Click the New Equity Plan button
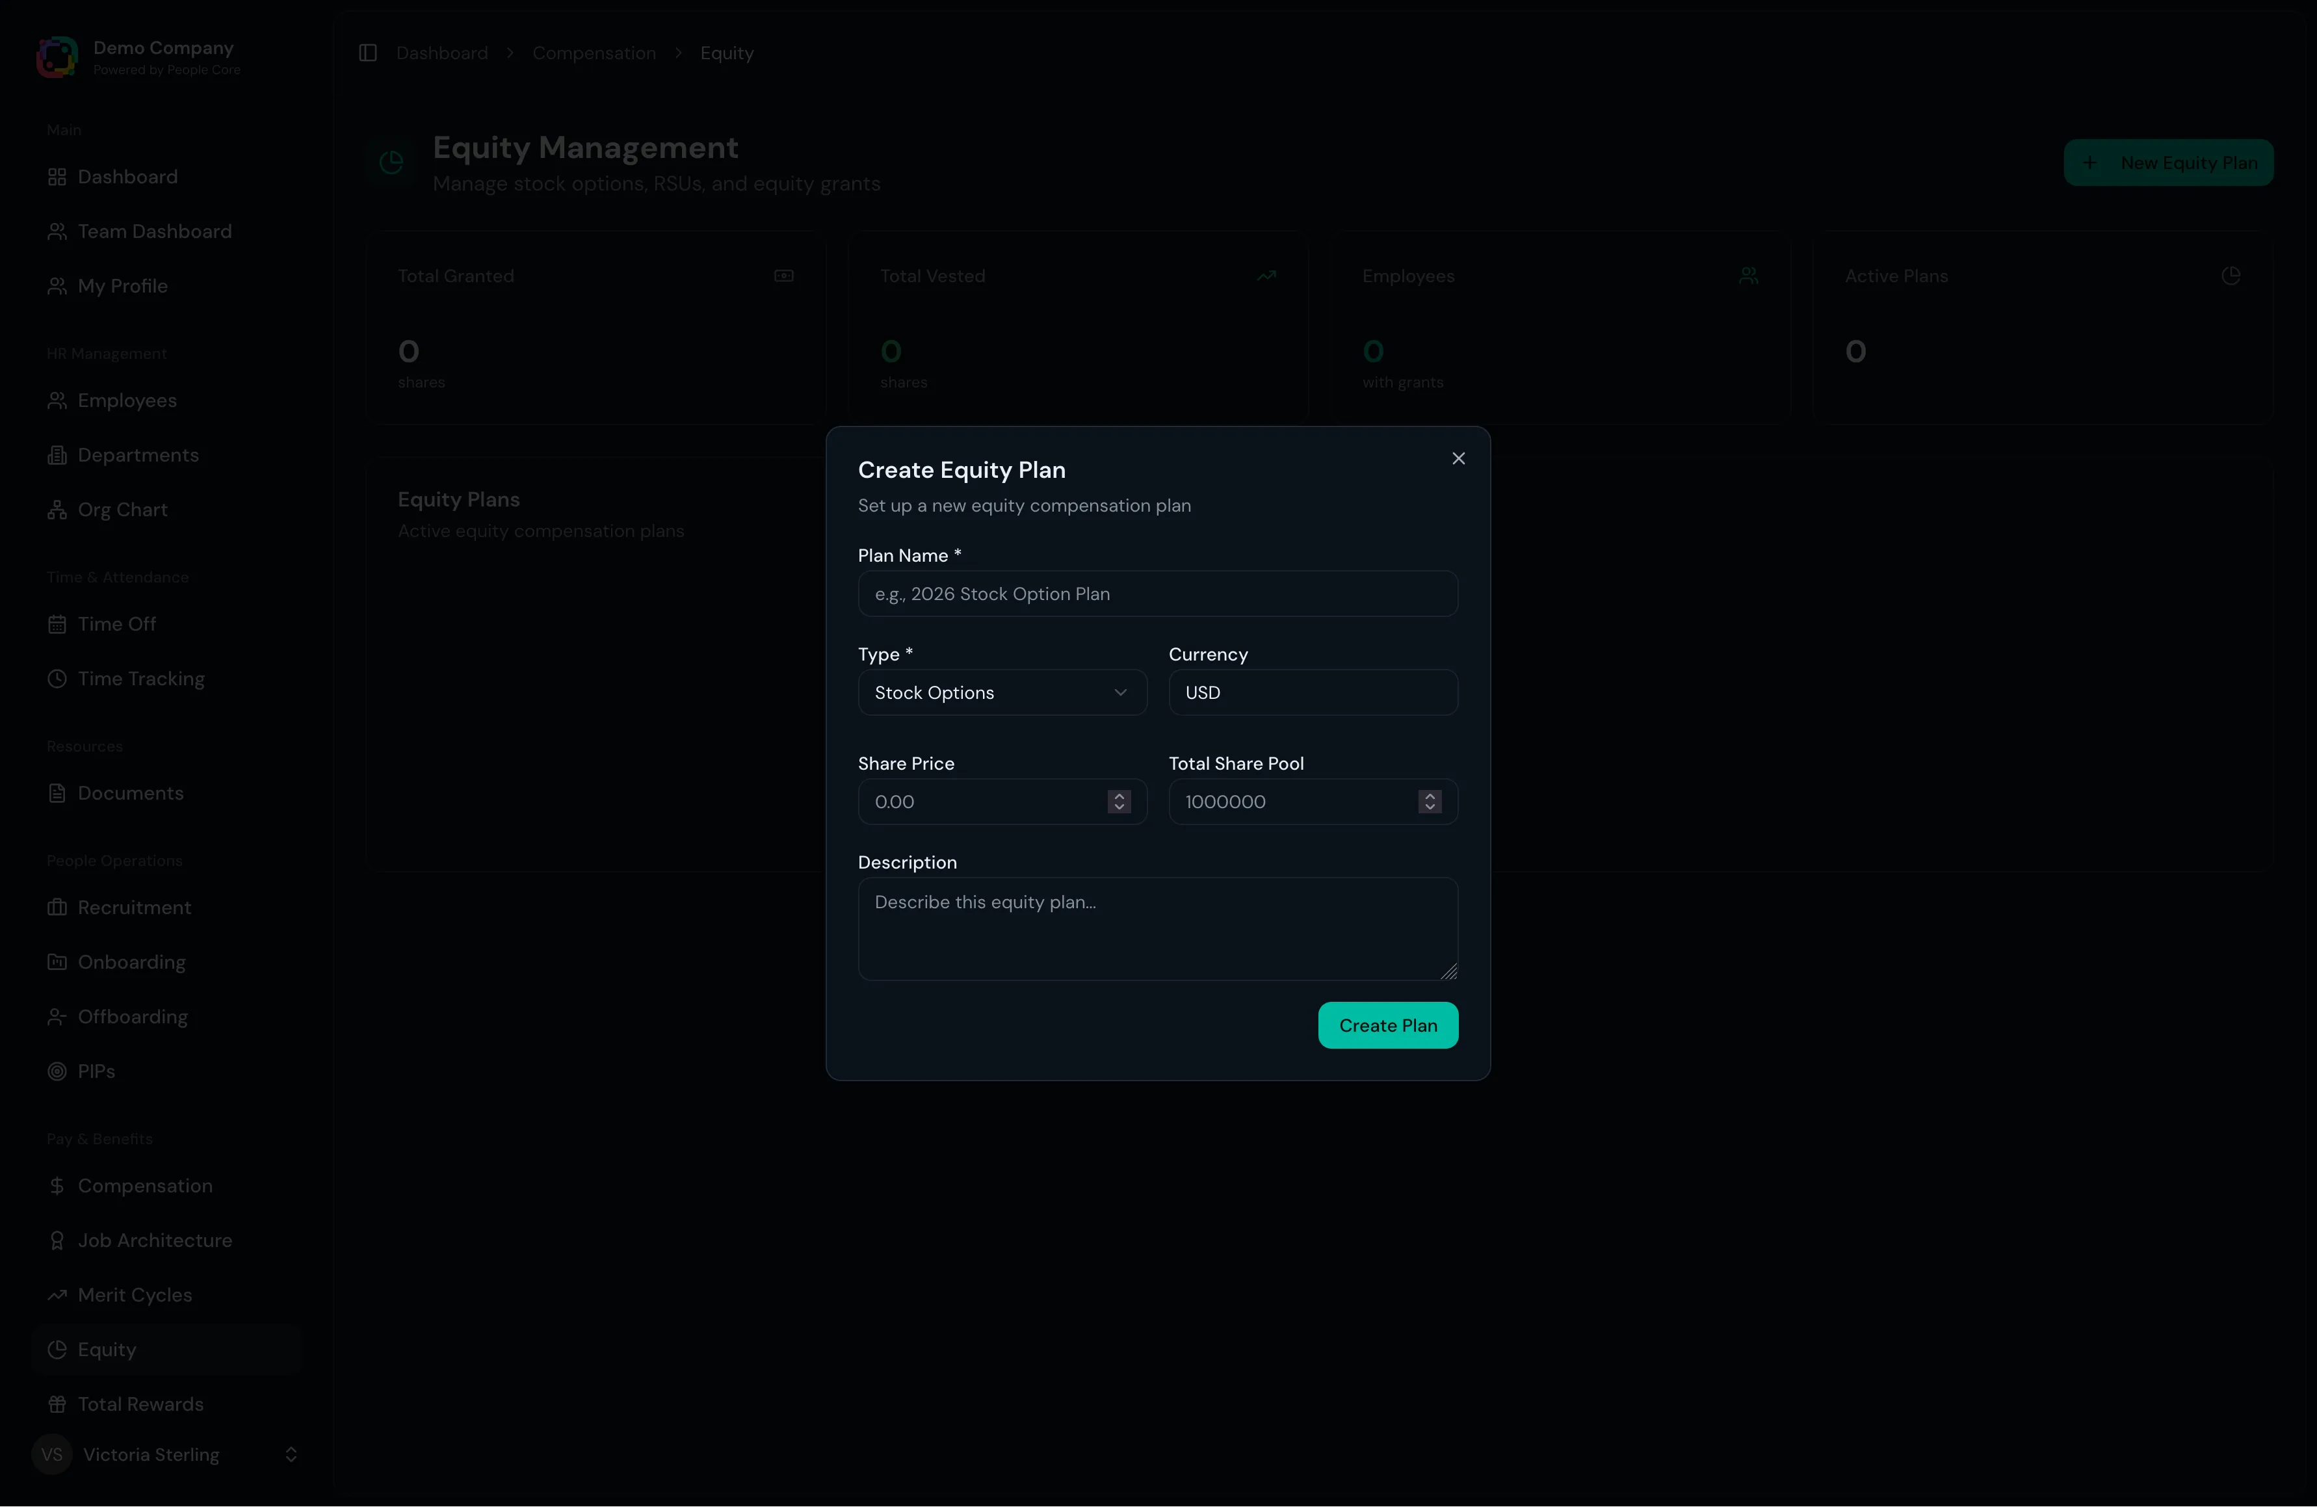This screenshot has height=1507, width=2317. click(x=2168, y=163)
